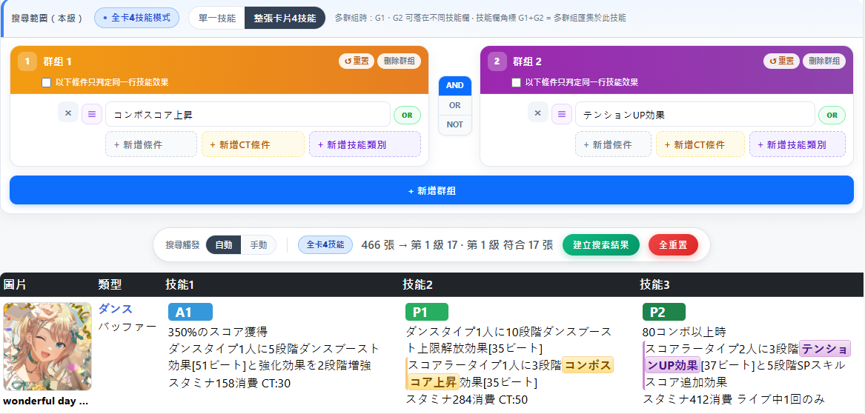Click the A1 skill tag
Screen dimensions: 865x414
tap(190, 312)
